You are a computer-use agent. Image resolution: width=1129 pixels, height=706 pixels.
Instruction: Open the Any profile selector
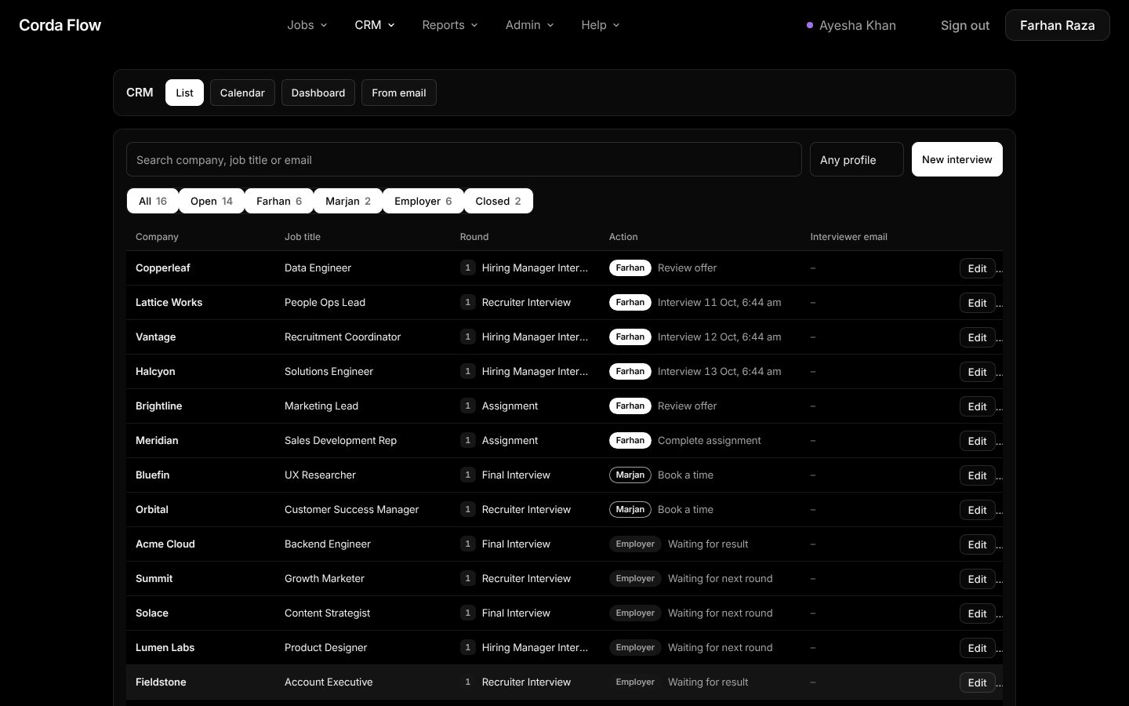[x=856, y=159]
